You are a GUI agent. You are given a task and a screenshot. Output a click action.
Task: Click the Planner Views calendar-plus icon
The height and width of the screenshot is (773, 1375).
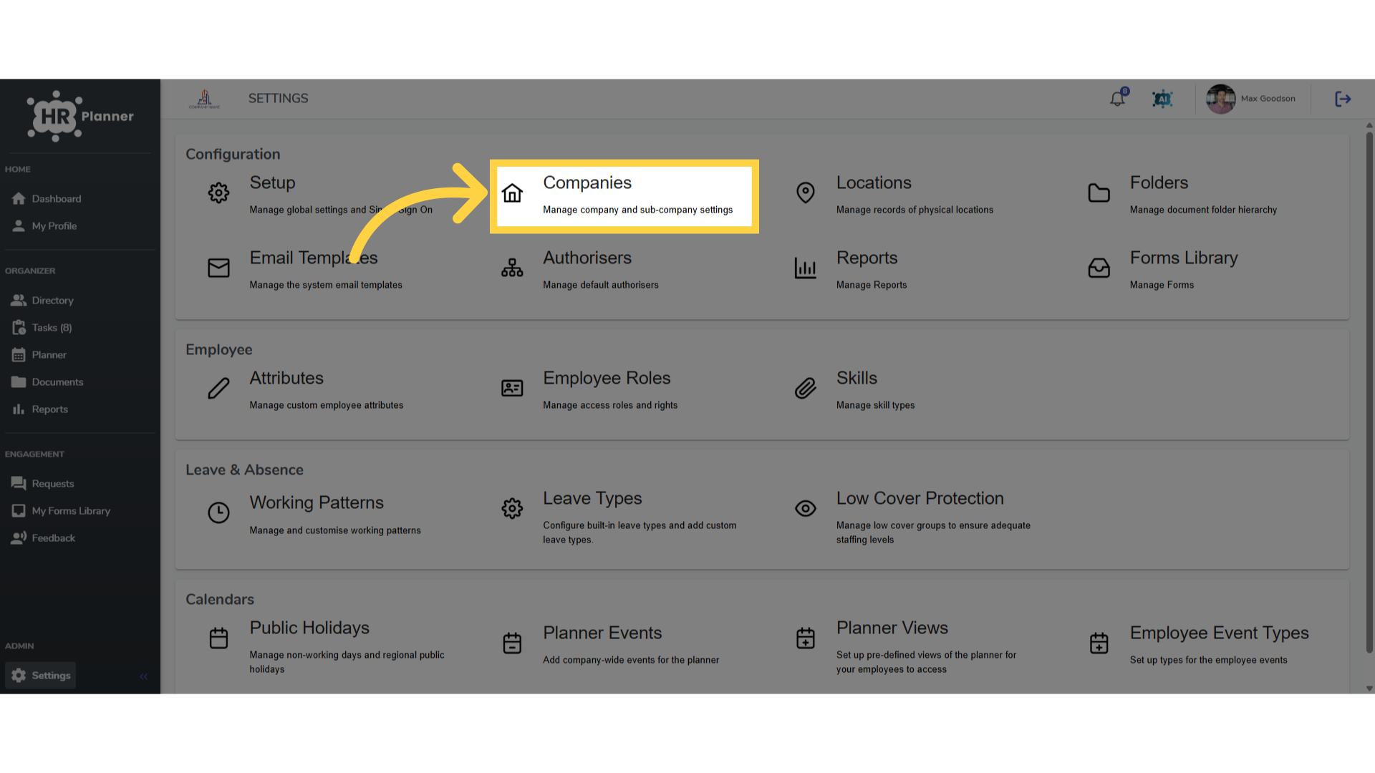806,638
